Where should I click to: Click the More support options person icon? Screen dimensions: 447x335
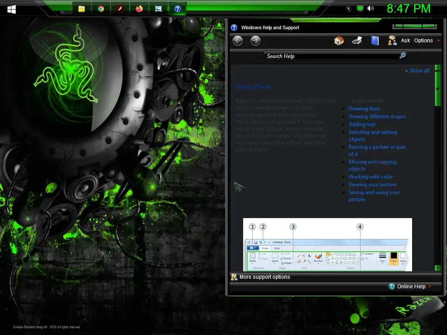(x=234, y=277)
